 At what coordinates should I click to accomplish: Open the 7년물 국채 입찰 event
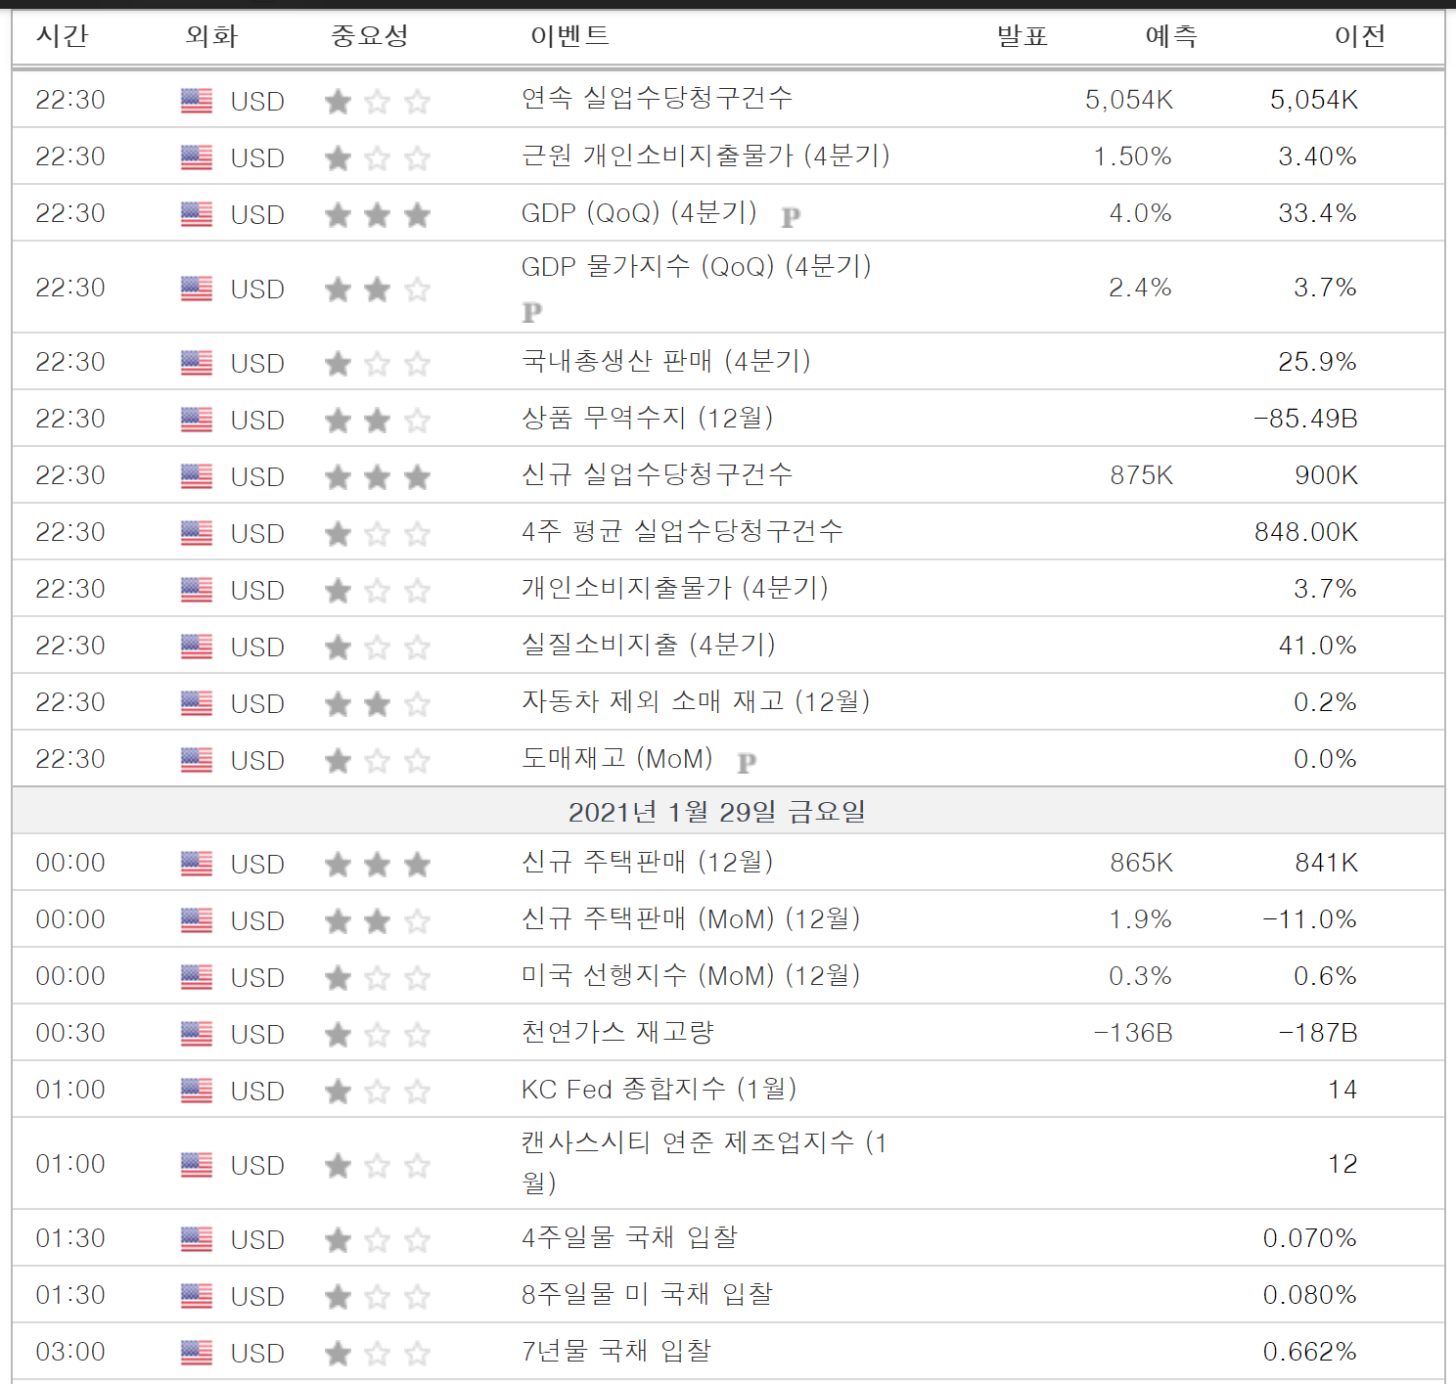(616, 1351)
